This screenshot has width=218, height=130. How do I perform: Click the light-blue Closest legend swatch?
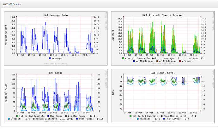coord(9,119)
